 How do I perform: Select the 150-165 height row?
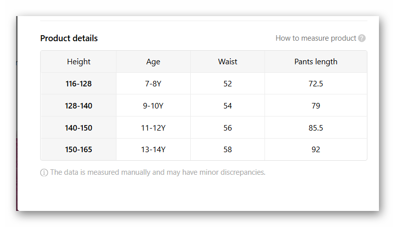click(x=79, y=150)
